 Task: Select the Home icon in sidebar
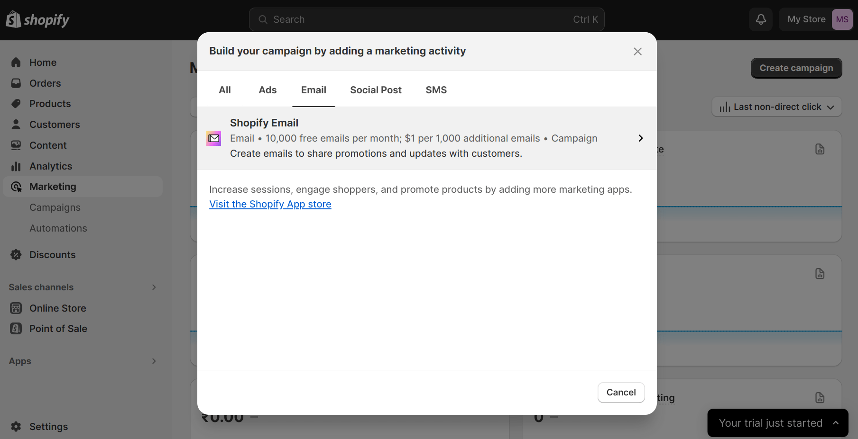pyautogui.click(x=16, y=62)
